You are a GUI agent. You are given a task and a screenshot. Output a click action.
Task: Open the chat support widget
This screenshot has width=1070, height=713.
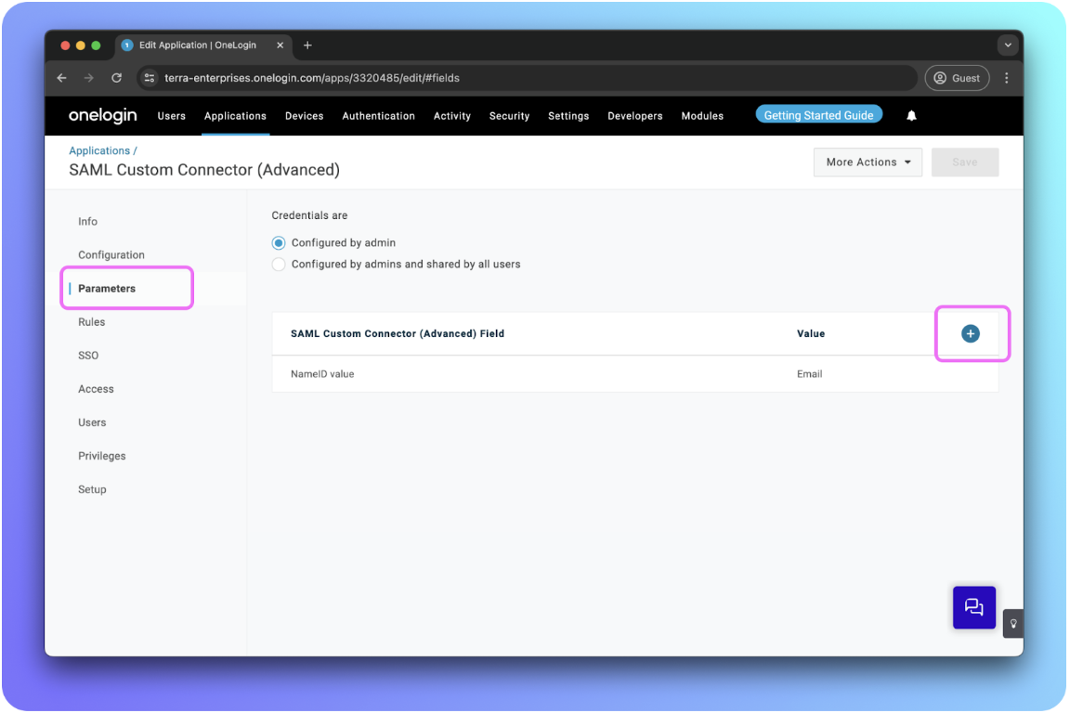pos(973,607)
